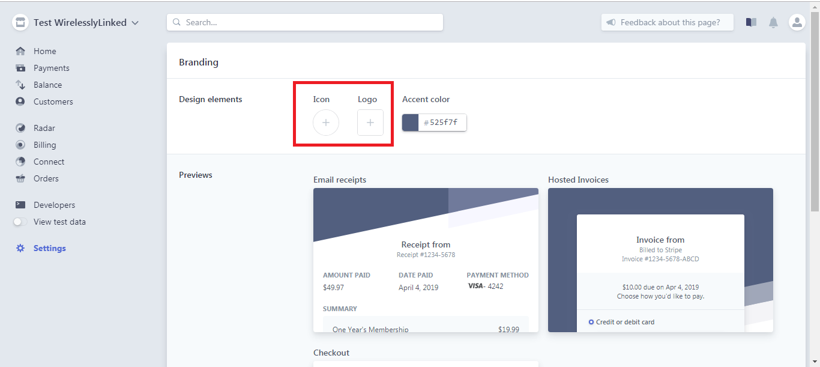
Task: Open the user profile avatar
Action: coord(797,22)
